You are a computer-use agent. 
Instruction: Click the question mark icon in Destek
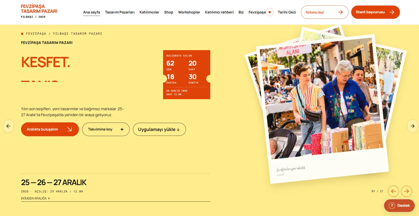pyautogui.click(x=392, y=206)
